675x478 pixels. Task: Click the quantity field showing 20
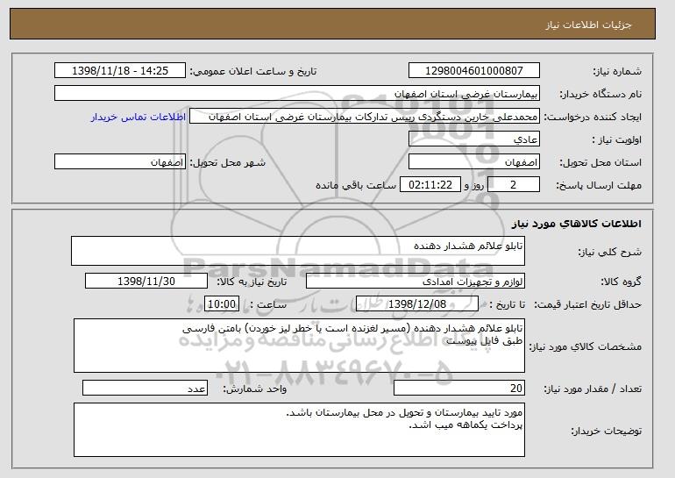pyautogui.click(x=459, y=388)
